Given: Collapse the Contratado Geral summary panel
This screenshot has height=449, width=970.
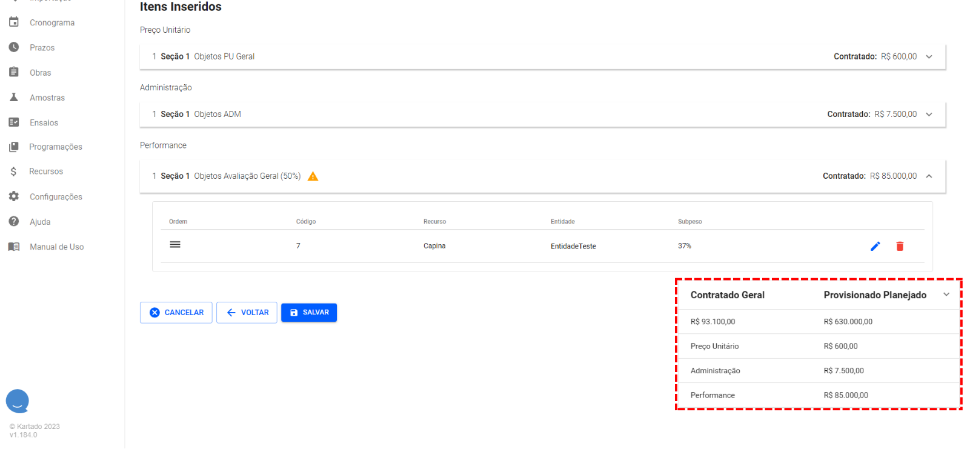Looking at the screenshot, I should pyautogui.click(x=946, y=295).
